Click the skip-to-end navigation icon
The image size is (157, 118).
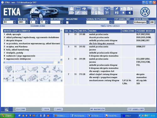coord(116,13)
